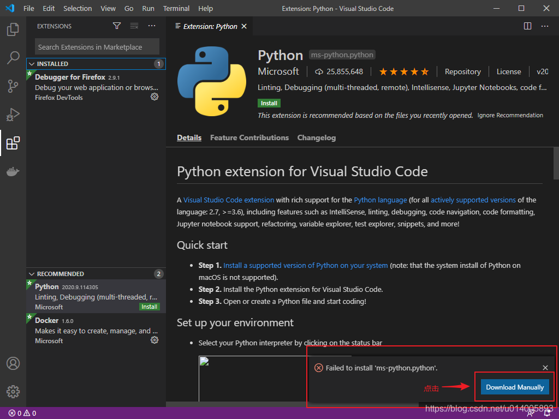The image size is (559, 419).
Task: Switch to the Details tab
Action: (x=189, y=137)
